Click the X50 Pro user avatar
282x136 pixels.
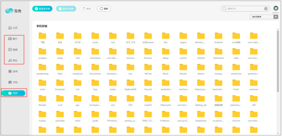pos(276,8)
